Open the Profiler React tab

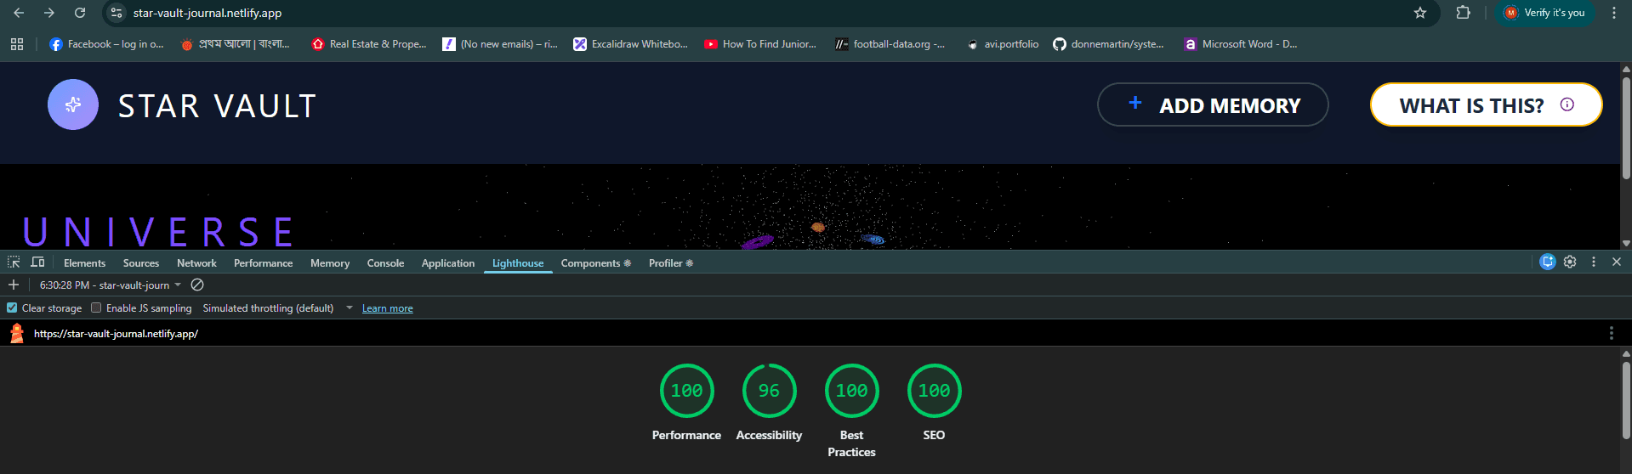[x=670, y=262]
